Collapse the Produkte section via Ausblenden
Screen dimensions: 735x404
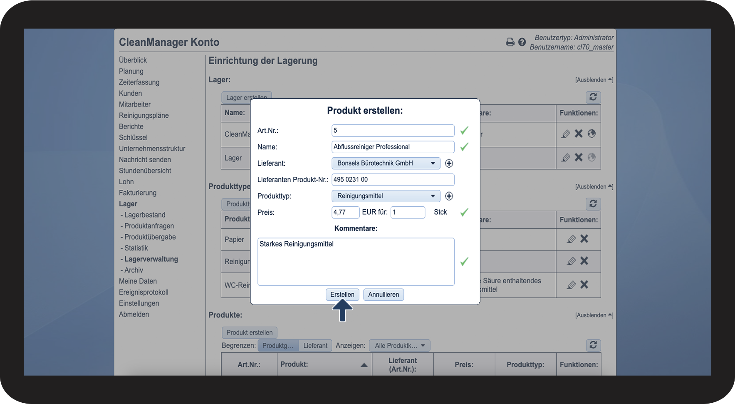click(594, 315)
